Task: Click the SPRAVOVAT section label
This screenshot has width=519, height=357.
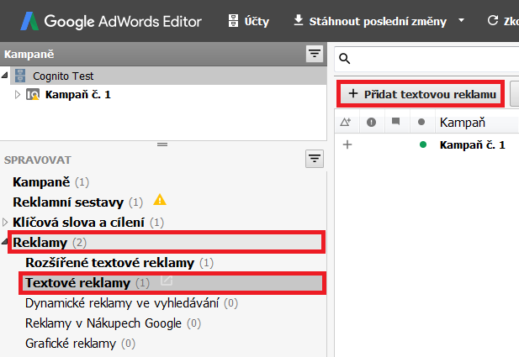Action: pos(37,160)
